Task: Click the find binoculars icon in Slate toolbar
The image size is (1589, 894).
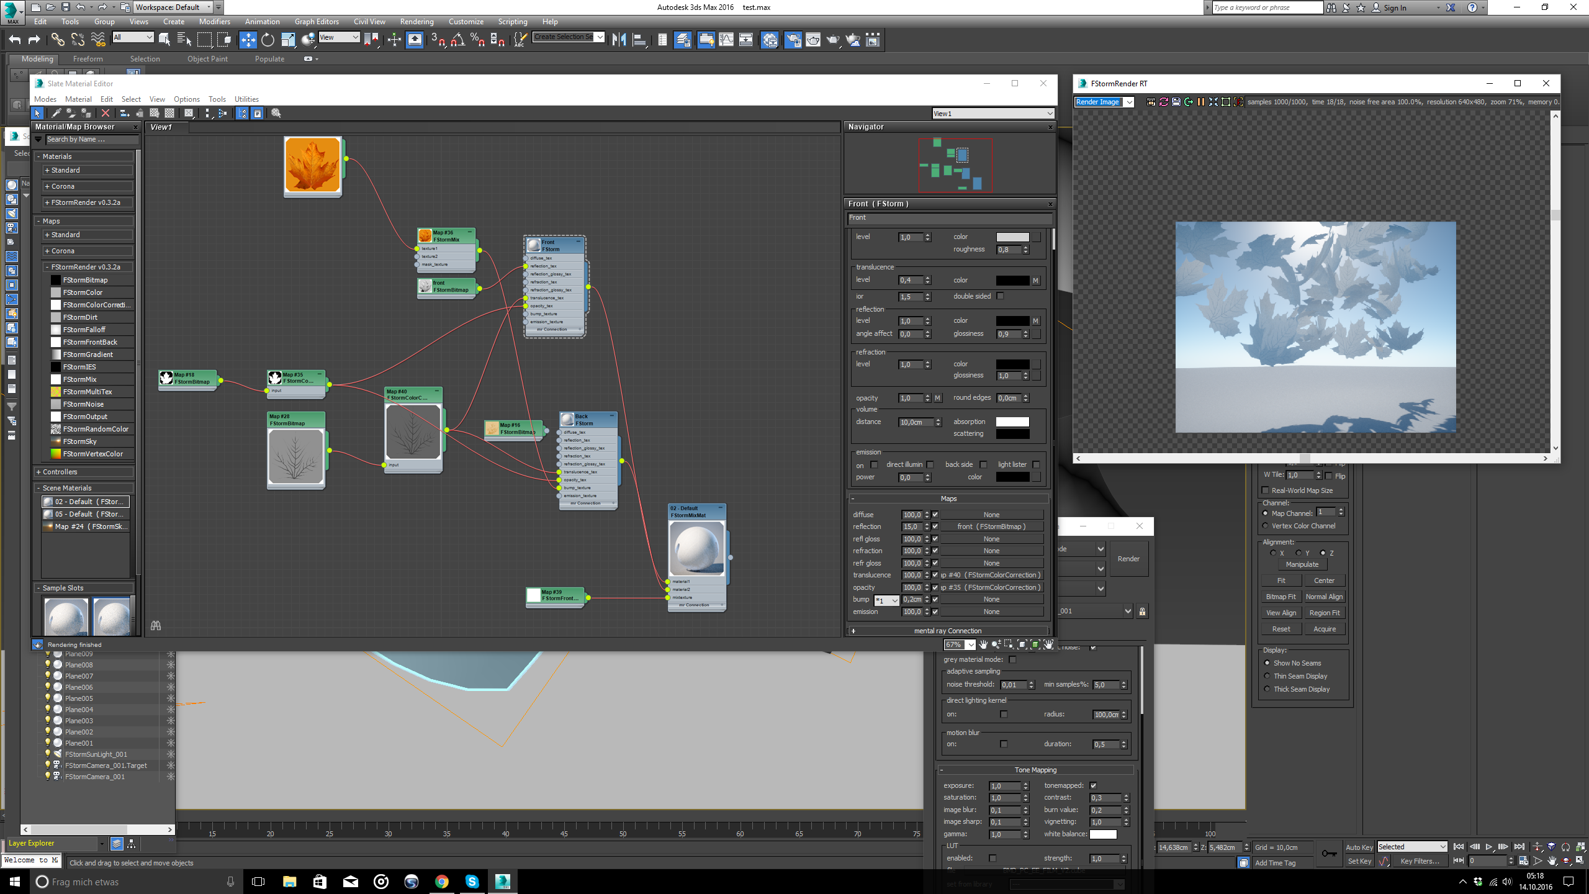Action: click(156, 625)
